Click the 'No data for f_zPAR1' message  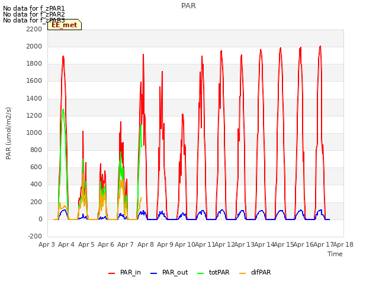tap(34, 8)
